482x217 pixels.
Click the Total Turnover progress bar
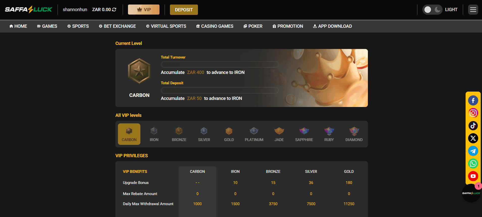tap(220, 64)
